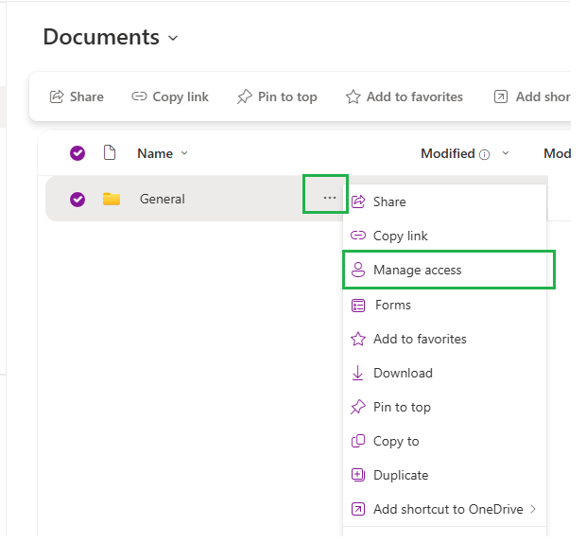The image size is (586, 543).
Task: Expand the Documents library dropdown chevron
Action: pyautogui.click(x=173, y=38)
